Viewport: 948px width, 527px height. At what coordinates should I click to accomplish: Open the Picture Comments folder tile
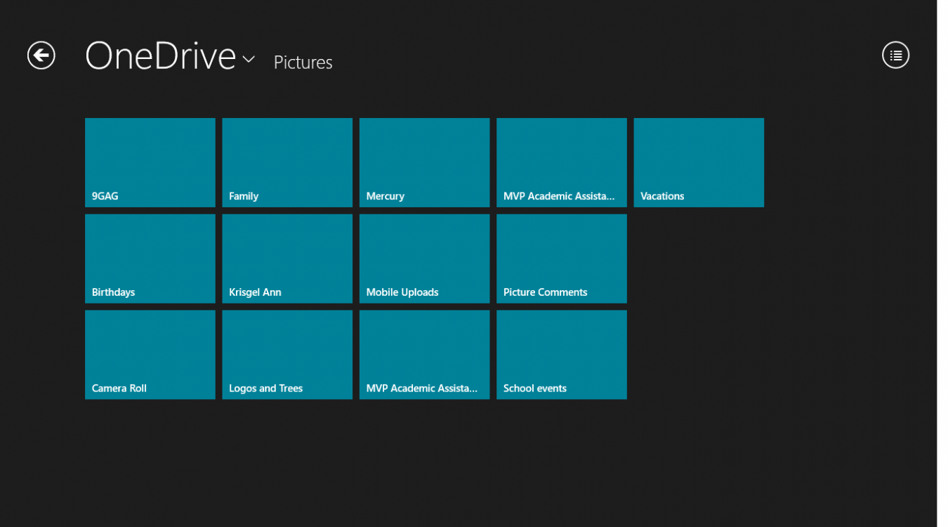pyautogui.click(x=561, y=259)
